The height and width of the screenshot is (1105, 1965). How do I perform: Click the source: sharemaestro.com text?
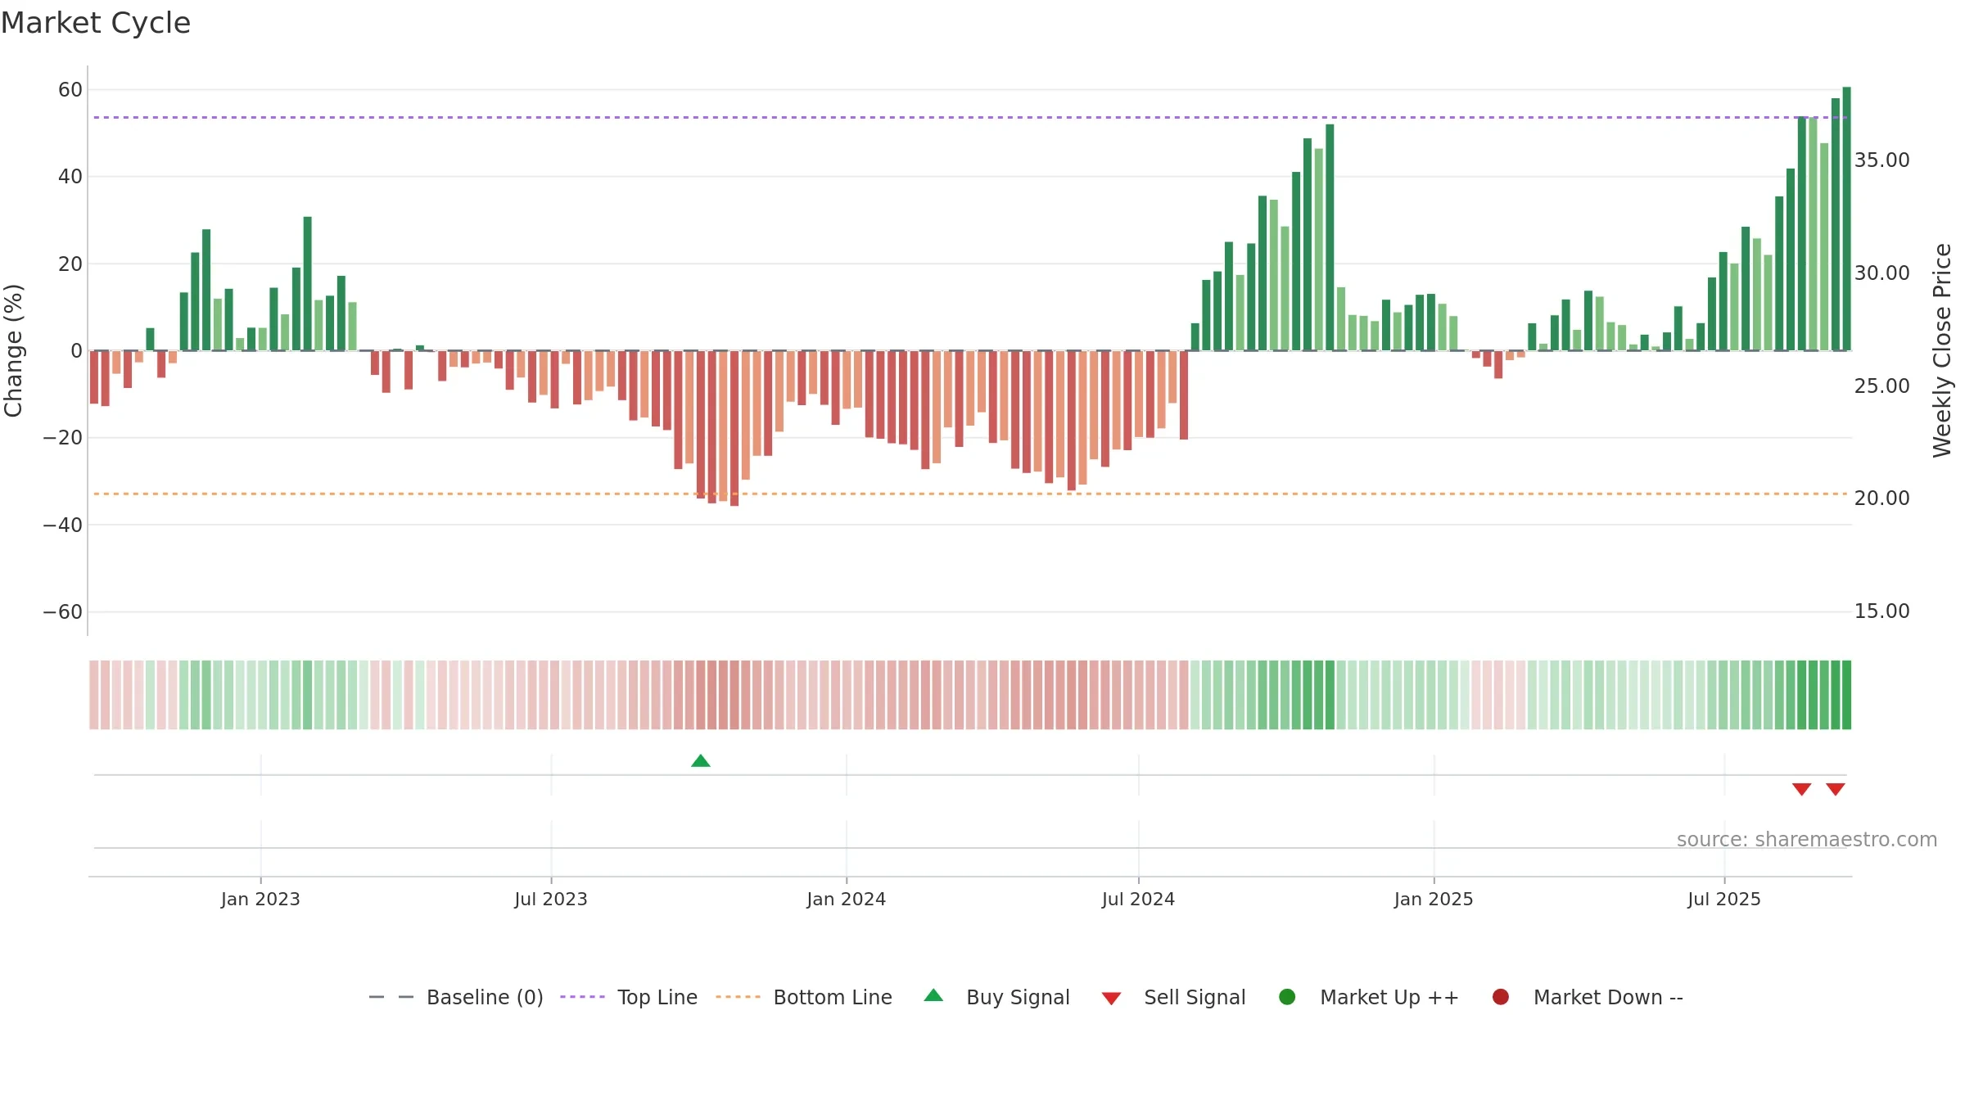point(1807,840)
